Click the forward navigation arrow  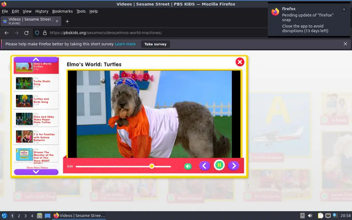pos(16,33)
